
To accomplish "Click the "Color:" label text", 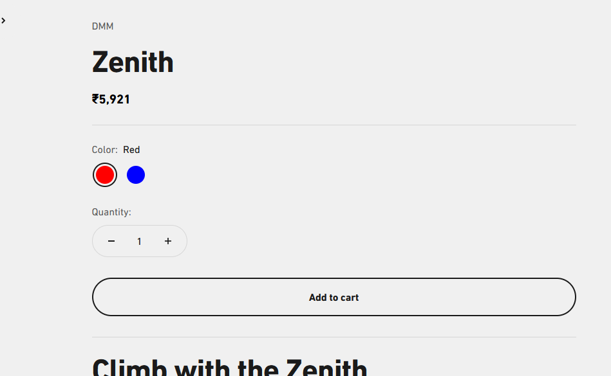I will click(104, 150).
